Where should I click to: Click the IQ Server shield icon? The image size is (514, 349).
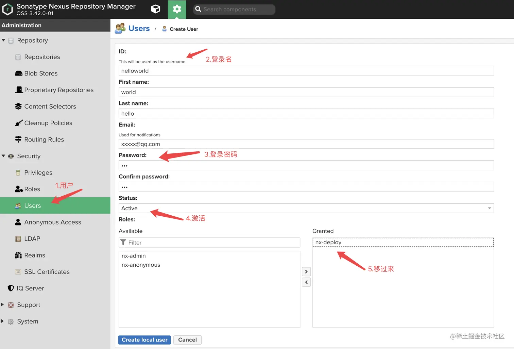[x=11, y=288]
